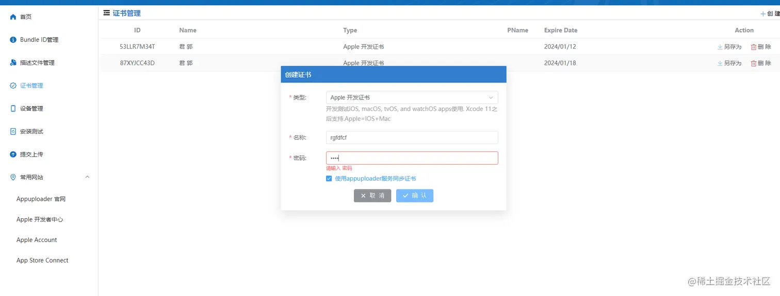Click the ID column header

[x=137, y=30]
